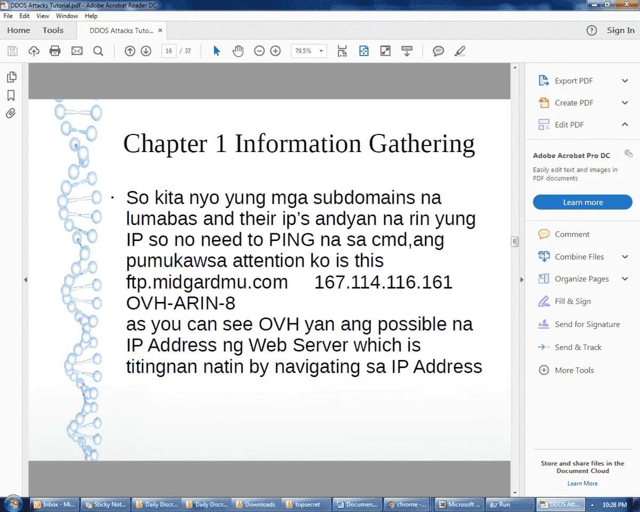Expand the Create PDF section
This screenshot has width=640, height=512.
pyautogui.click(x=625, y=102)
